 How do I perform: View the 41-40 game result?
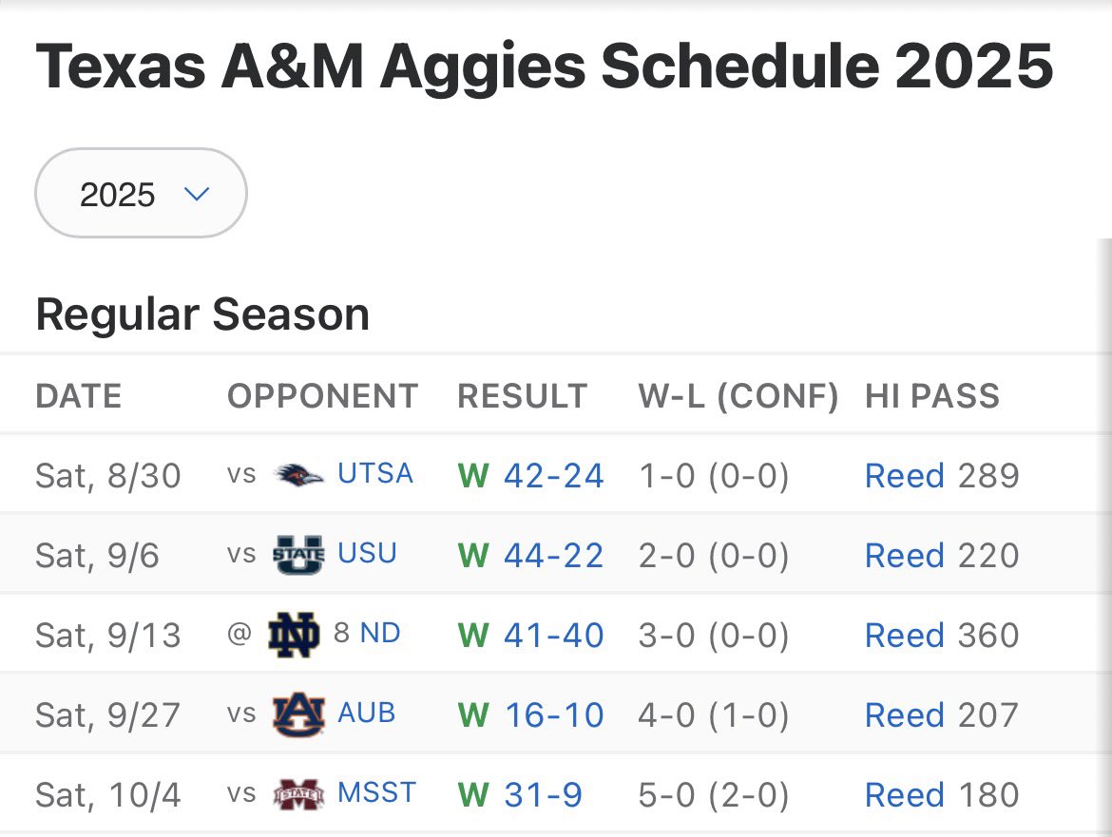[553, 636]
